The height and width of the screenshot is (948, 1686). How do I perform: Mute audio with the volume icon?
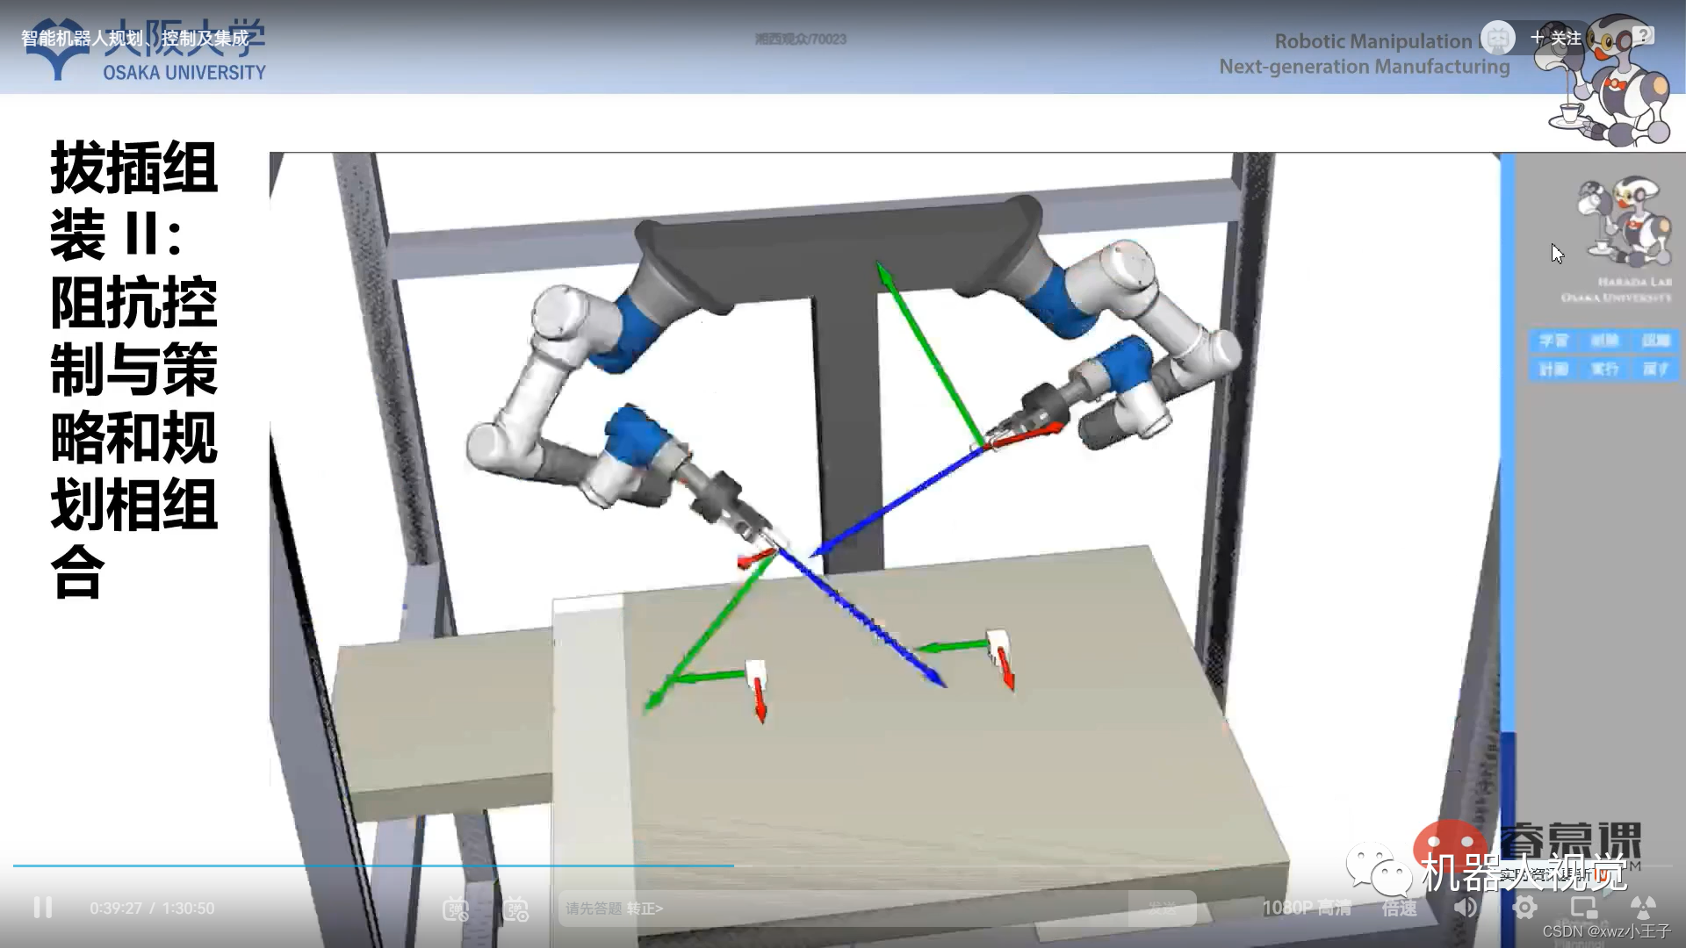(x=1465, y=908)
